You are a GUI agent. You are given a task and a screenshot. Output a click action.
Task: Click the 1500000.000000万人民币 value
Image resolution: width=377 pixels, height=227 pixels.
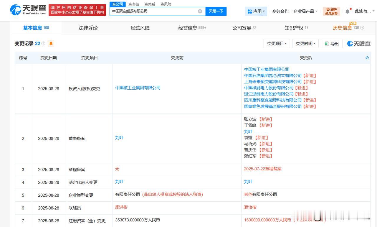[267, 220]
